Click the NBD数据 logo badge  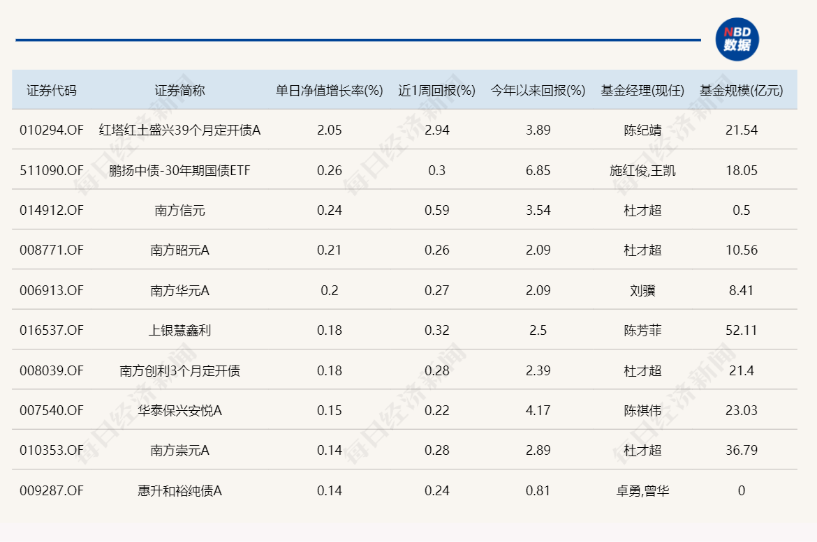[737, 39]
